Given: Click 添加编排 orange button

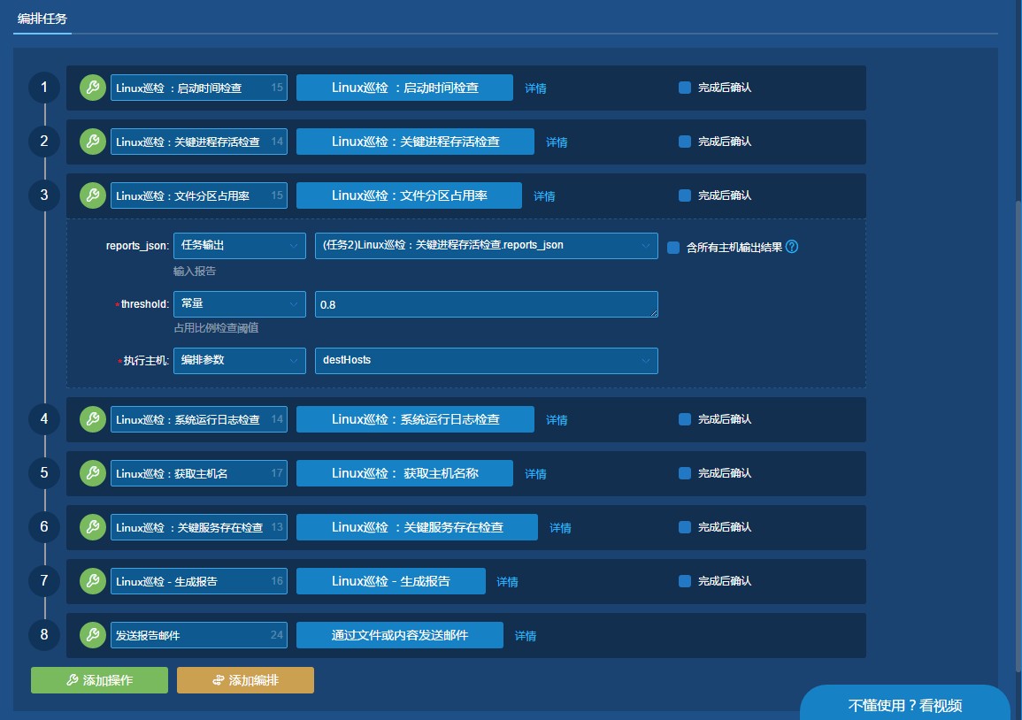Looking at the screenshot, I should point(245,680).
